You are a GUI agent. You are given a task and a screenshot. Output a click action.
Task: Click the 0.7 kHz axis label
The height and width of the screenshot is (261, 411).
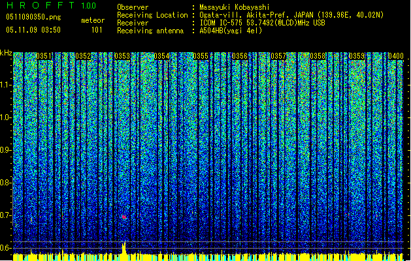[x=5, y=215]
